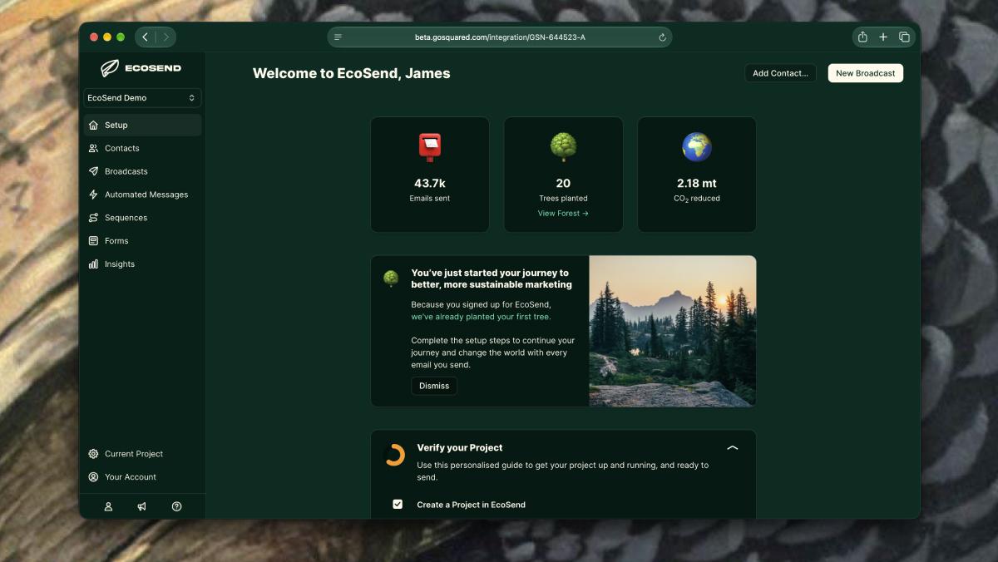Click the CO2 reduced globe icon

(x=697, y=147)
